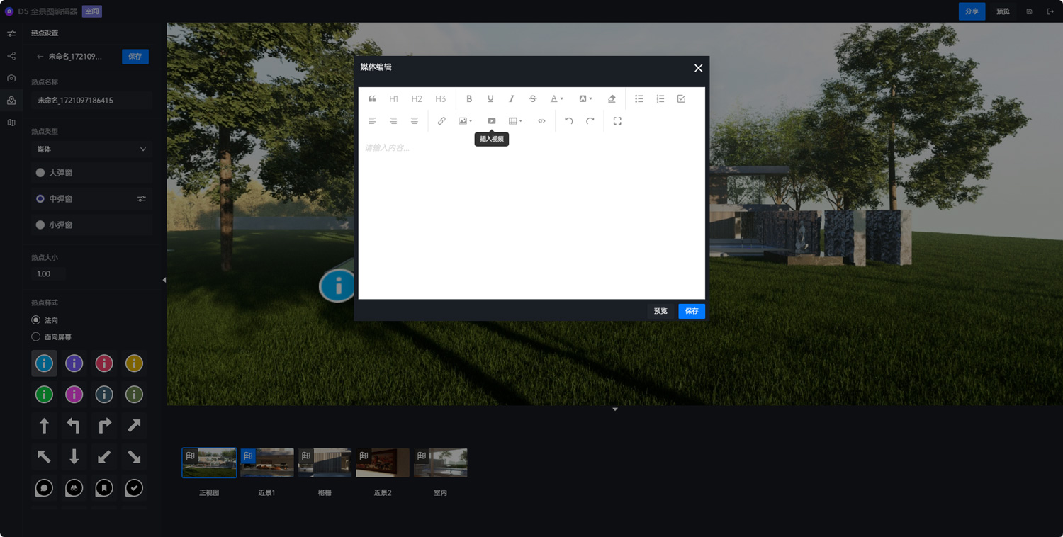Toggle bold formatting in media editor
The width and height of the screenshot is (1063, 537).
(x=469, y=99)
